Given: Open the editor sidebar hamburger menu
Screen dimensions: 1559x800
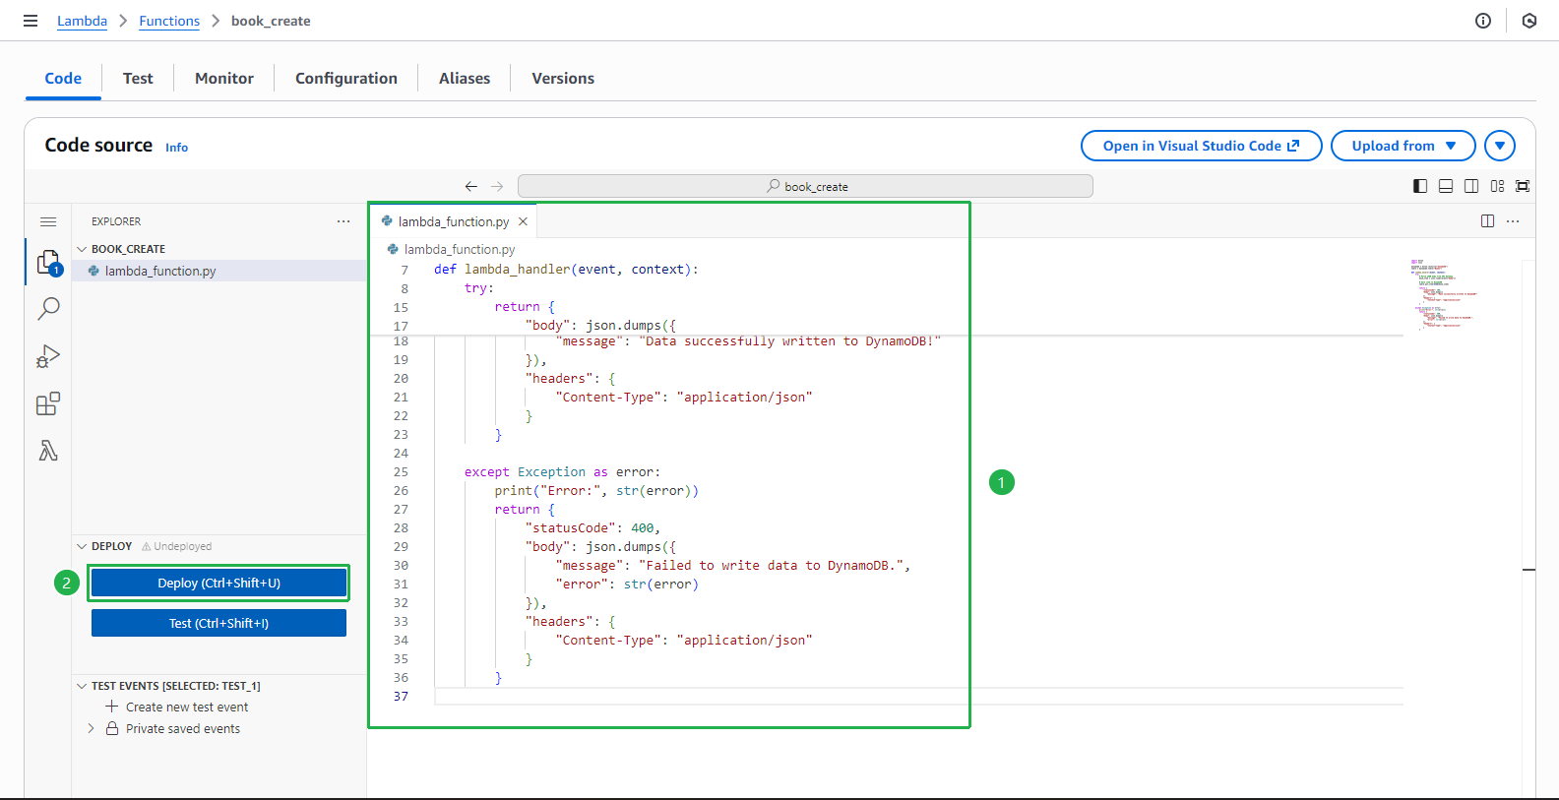Looking at the screenshot, I should tap(48, 221).
